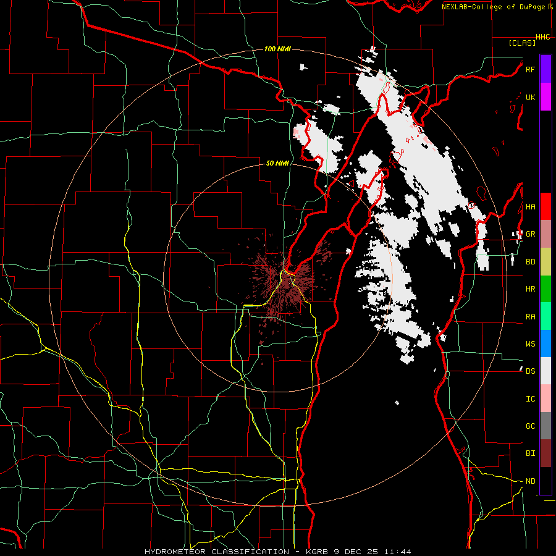Click the '[CLAS]' units label
This screenshot has width=556, height=556.
click(522, 43)
